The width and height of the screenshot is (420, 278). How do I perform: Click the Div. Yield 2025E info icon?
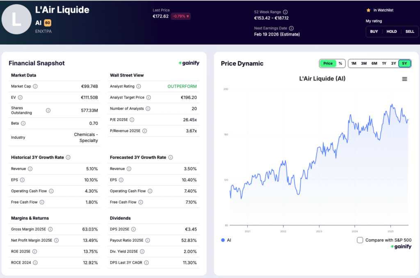[142, 251]
